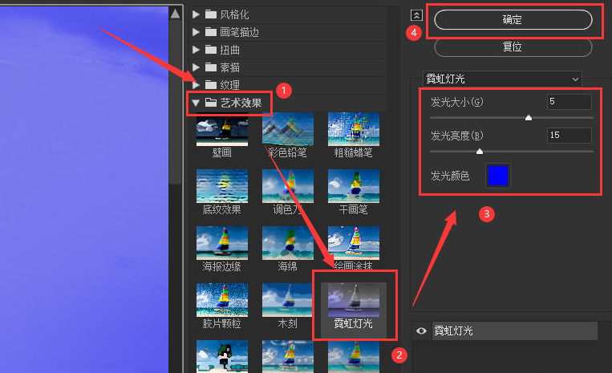Expand the 画笔描边 filter folder

pos(196,32)
